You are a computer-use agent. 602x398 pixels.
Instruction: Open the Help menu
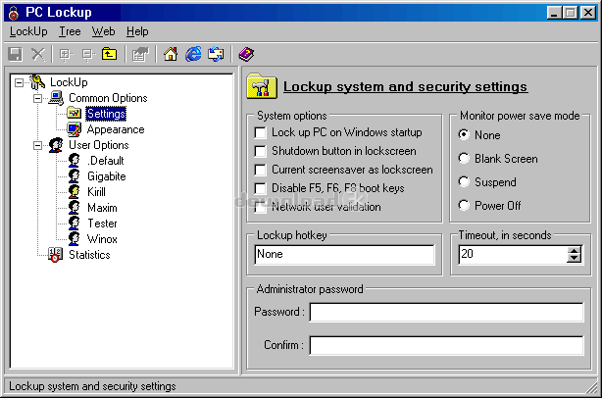point(137,31)
